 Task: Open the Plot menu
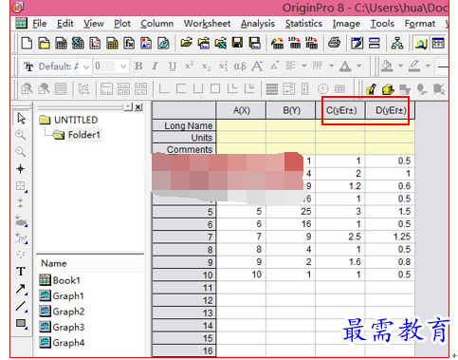click(122, 24)
